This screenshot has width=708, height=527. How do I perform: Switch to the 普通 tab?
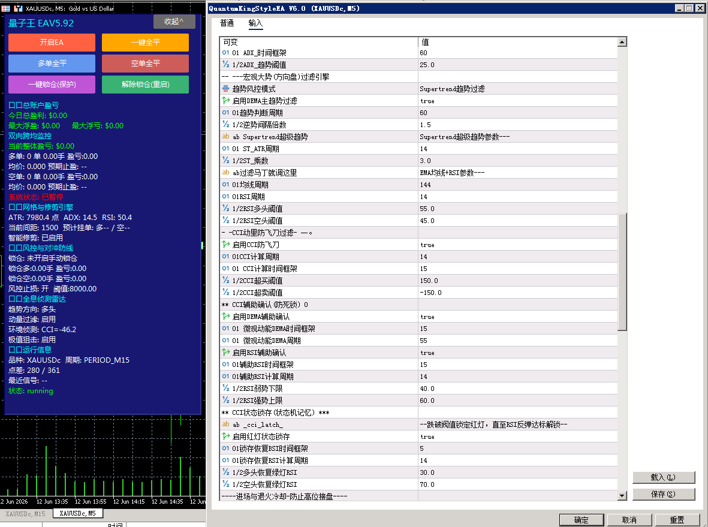point(227,23)
